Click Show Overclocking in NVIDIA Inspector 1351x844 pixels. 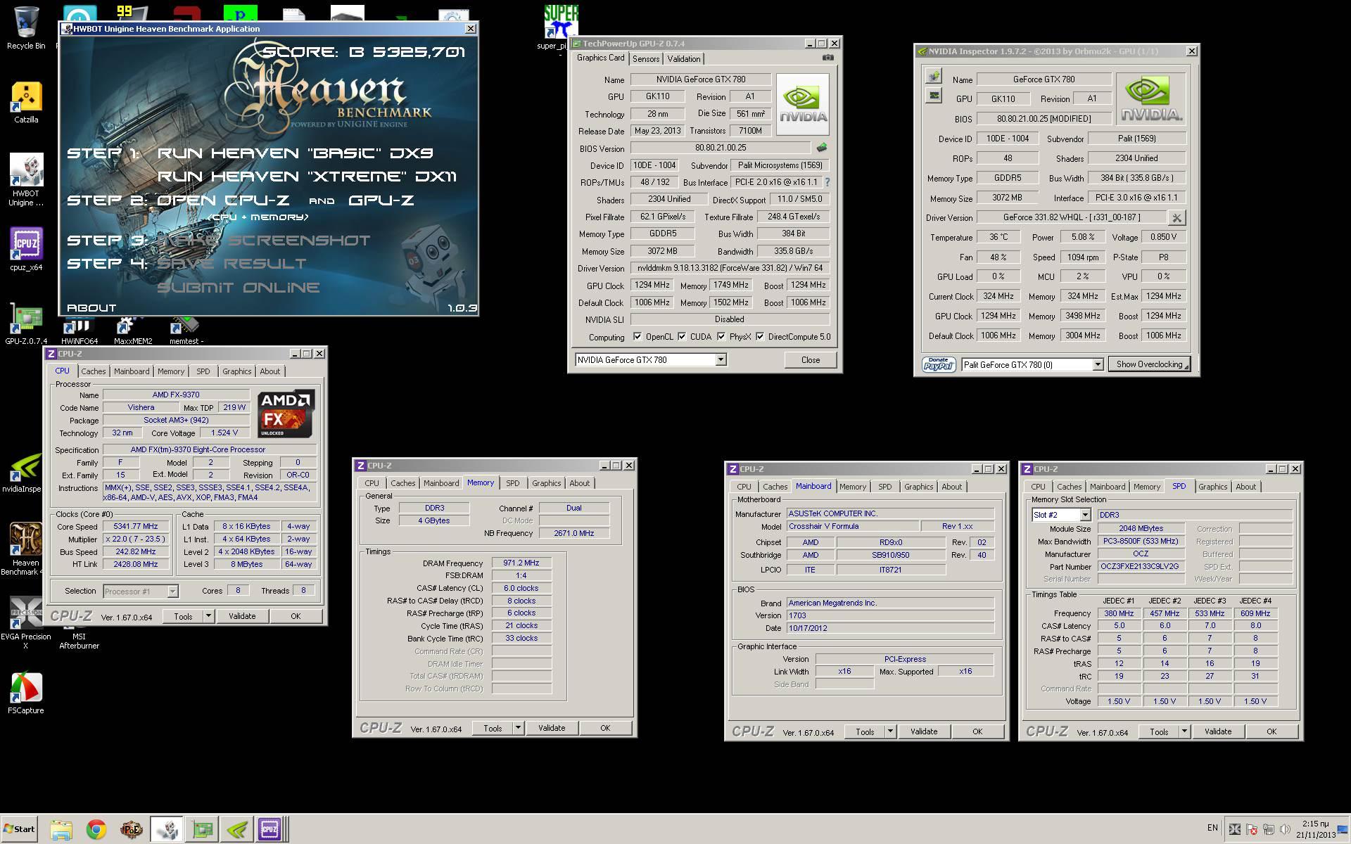coord(1149,364)
